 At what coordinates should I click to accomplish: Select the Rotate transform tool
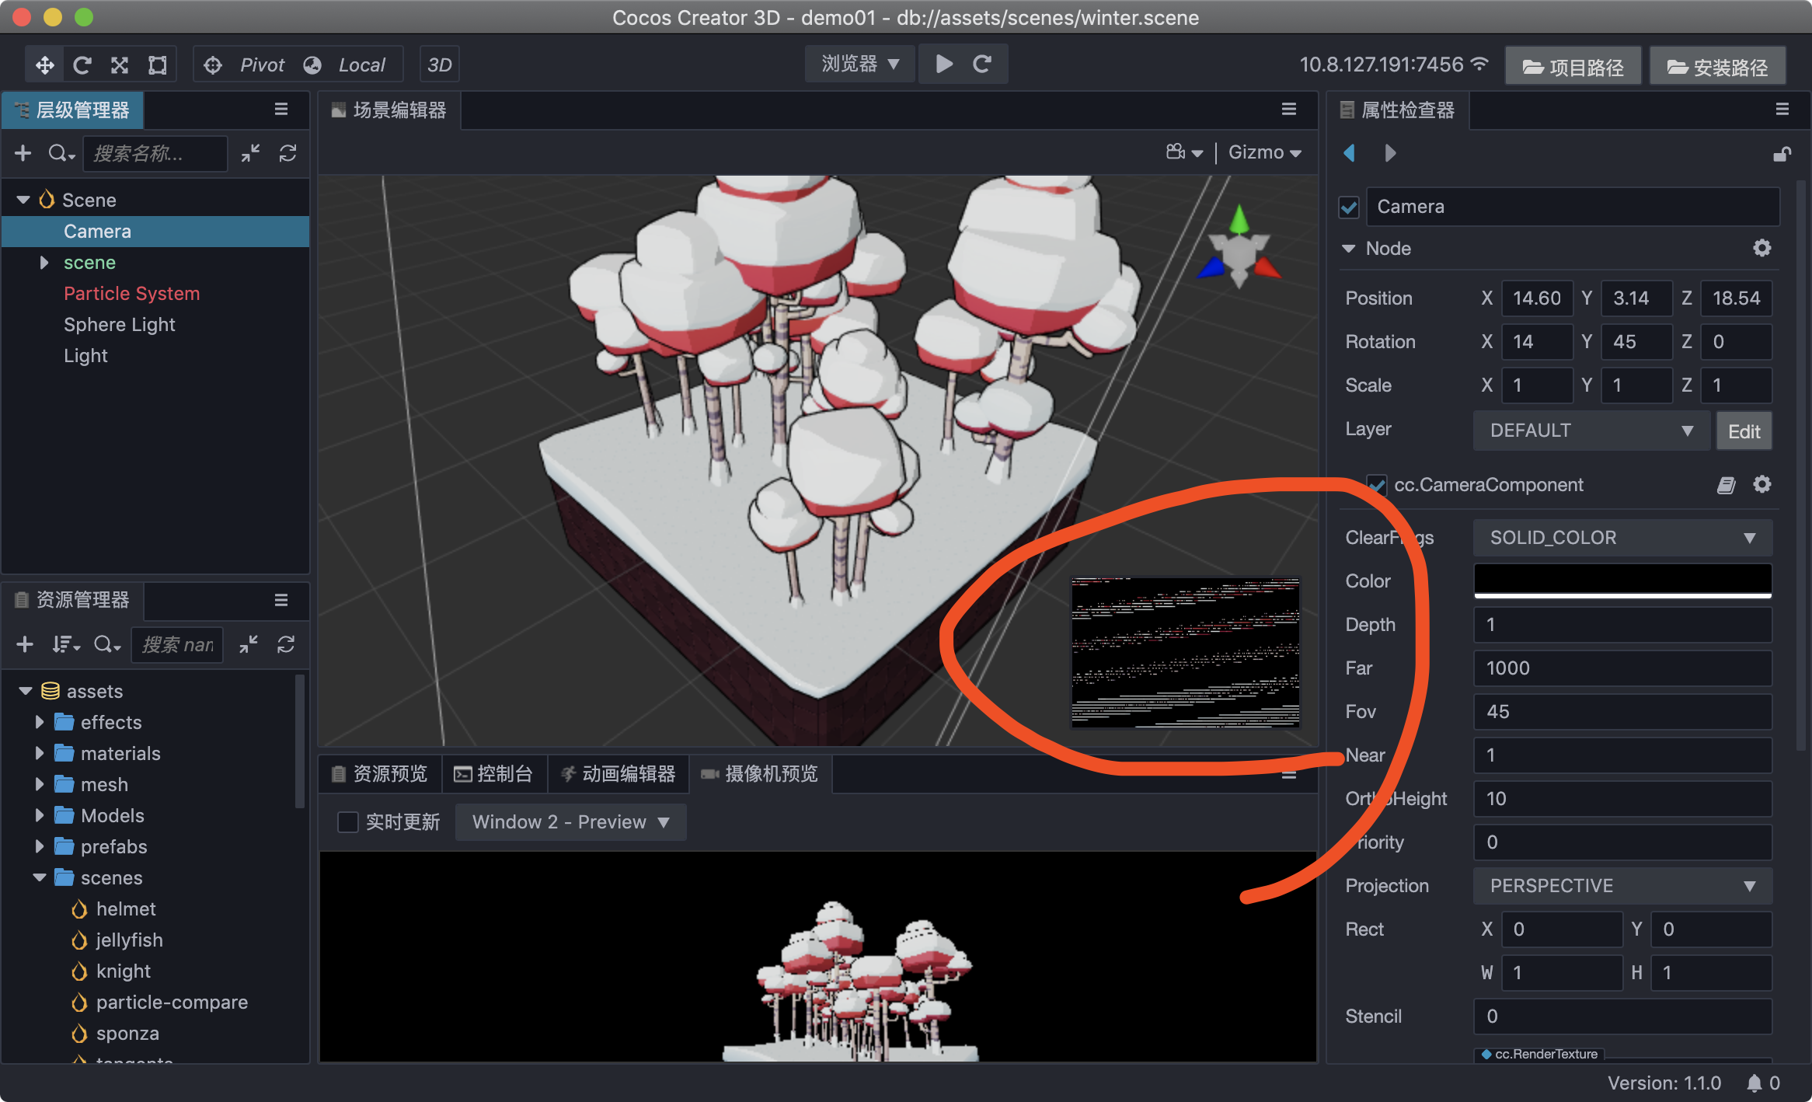[x=82, y=65]
